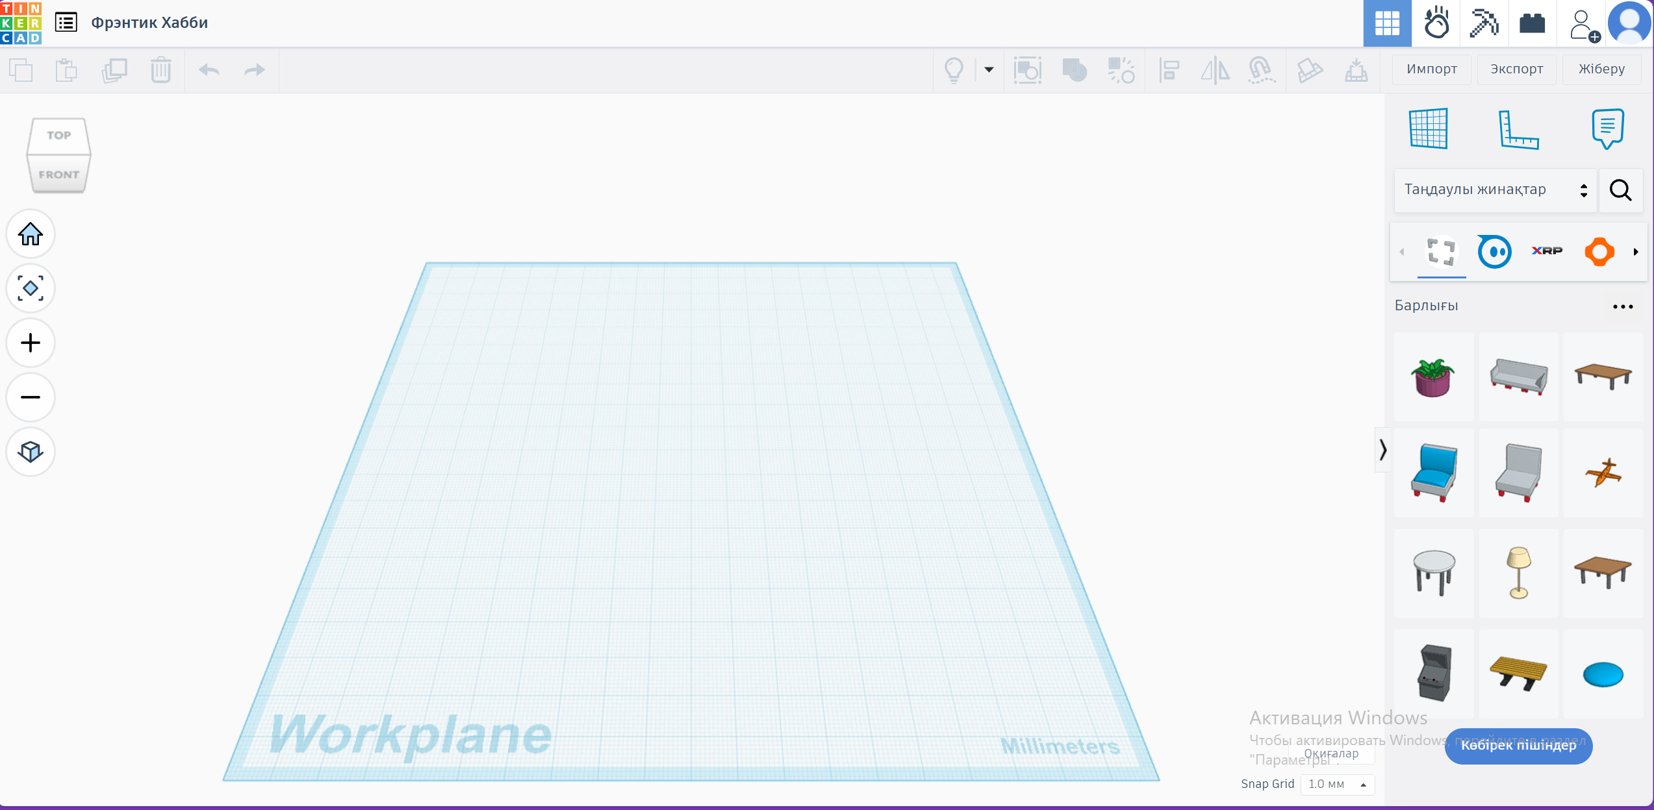Click the Көбірек пішіндер button
The width and height of the screenshot is (1654, 810).
coord(1518,745)
